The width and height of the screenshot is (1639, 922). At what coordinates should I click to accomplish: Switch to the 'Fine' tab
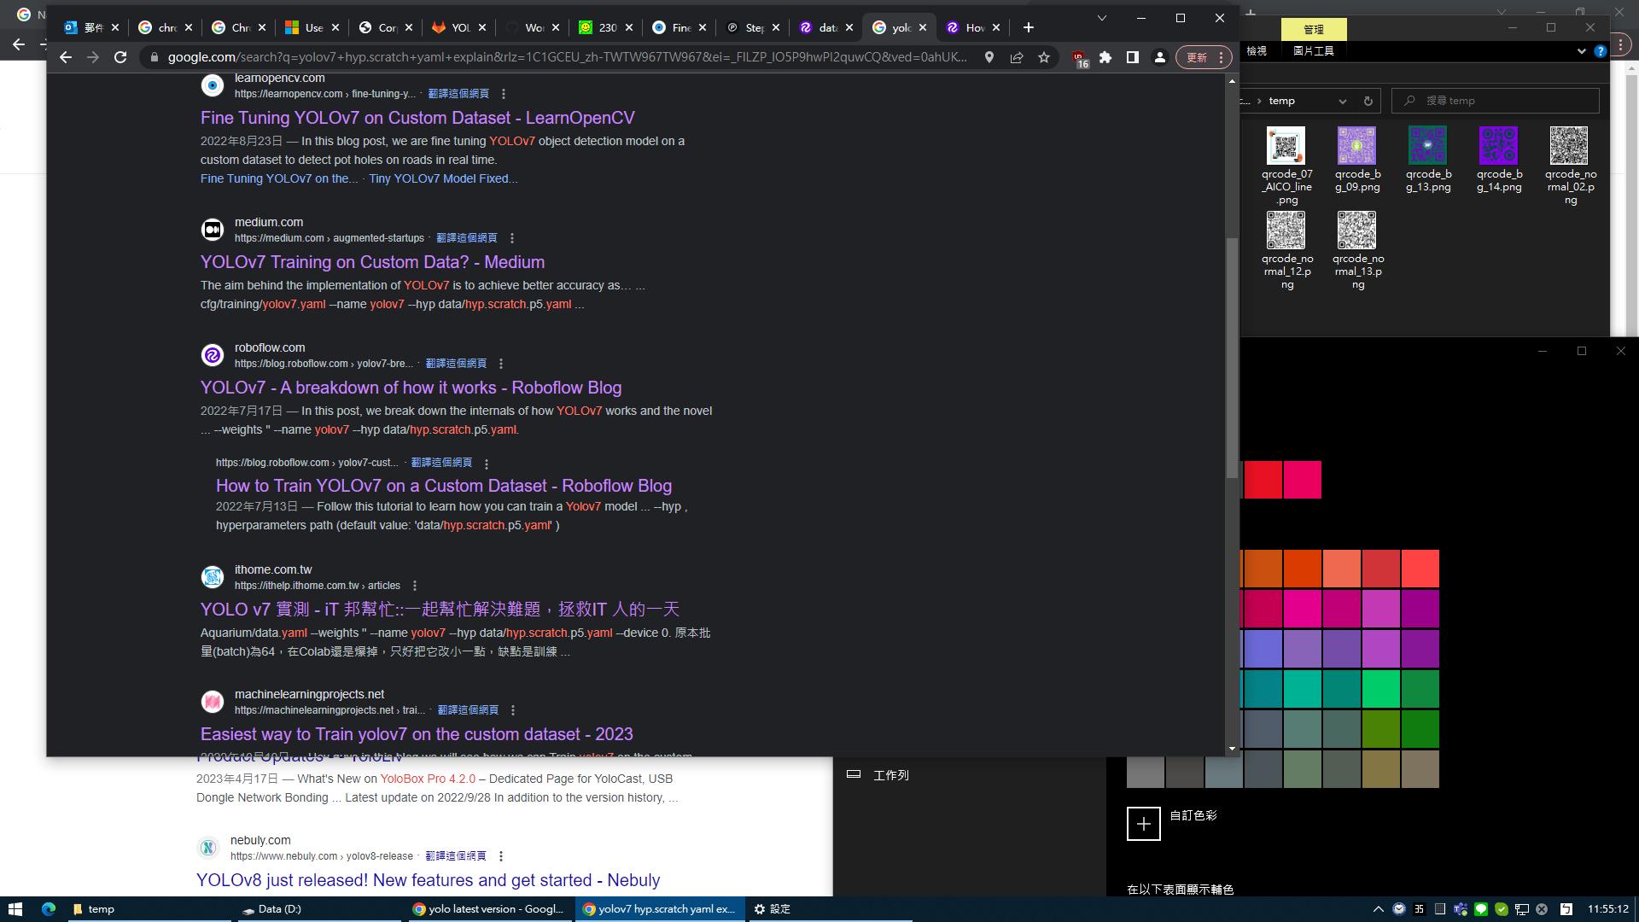click(680, 27)
